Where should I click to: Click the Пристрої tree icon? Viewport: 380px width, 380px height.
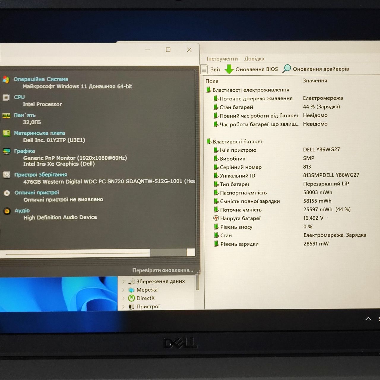(132, 307)
